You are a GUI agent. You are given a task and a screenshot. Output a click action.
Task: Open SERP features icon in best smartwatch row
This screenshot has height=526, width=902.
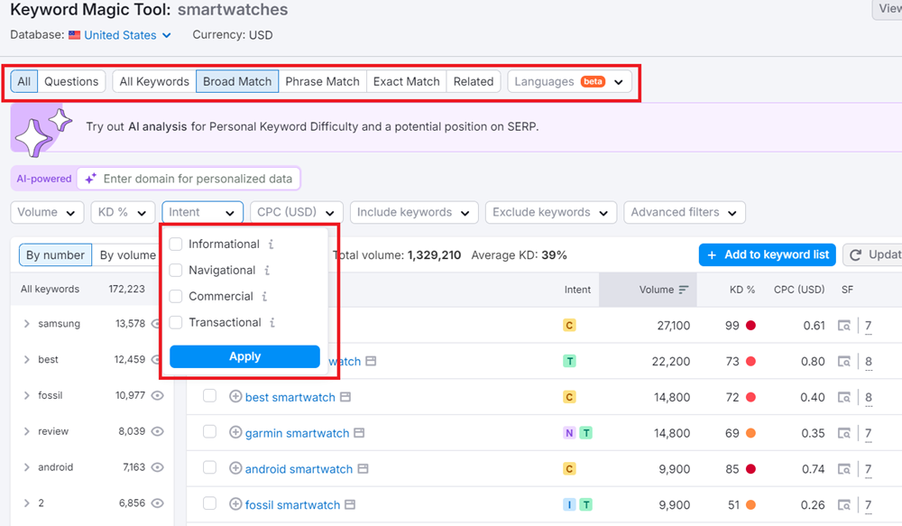(x=844, y=397)
